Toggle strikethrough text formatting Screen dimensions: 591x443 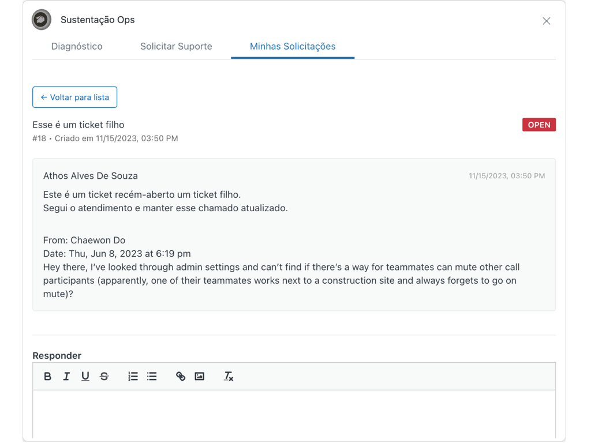pyautogui.click(x=104, y=377)
